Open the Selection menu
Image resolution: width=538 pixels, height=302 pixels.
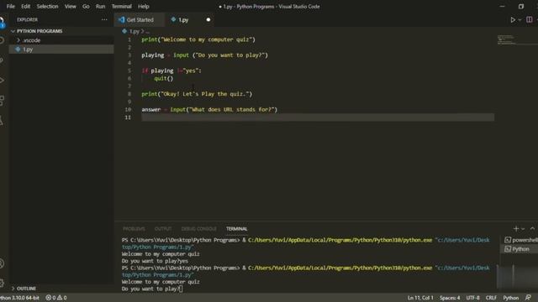point(47,6)
